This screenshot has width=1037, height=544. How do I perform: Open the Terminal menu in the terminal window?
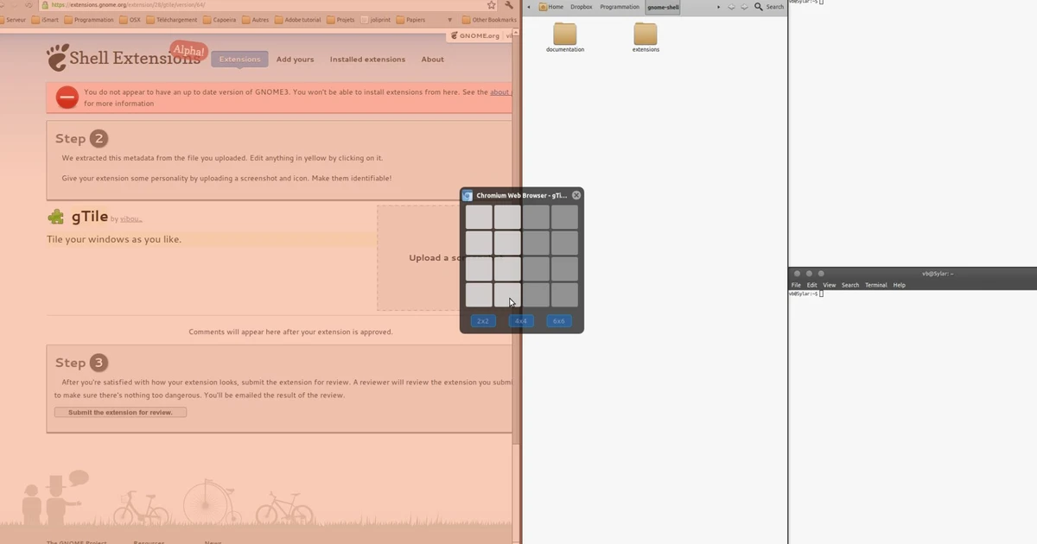pos(875,284)
